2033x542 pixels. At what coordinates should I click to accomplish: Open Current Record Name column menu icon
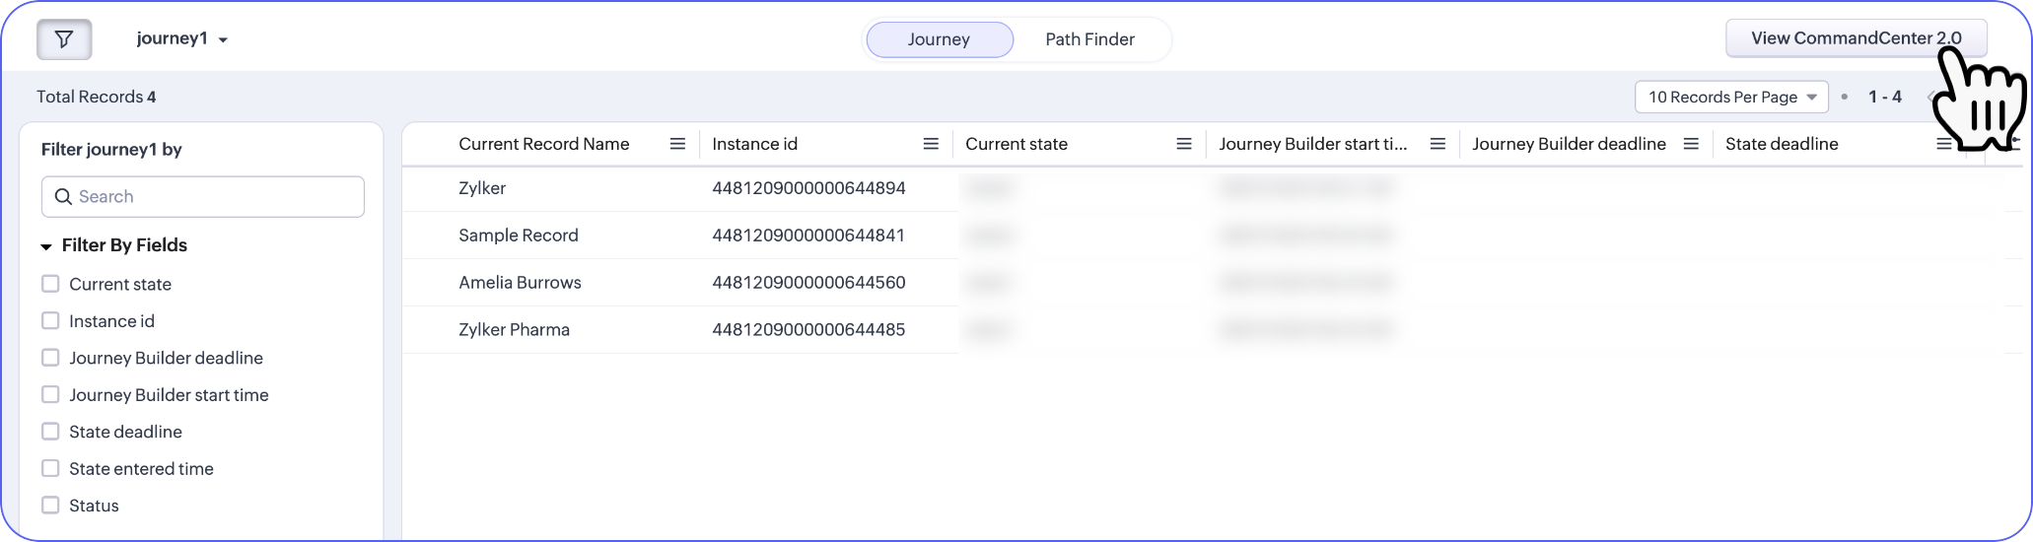tap(677, 144)
